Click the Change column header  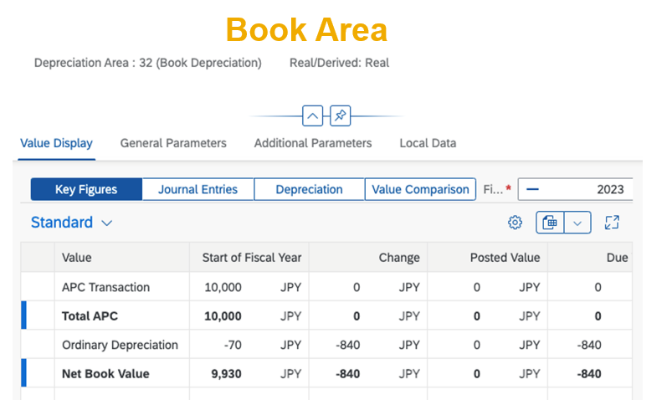(367, 257)
